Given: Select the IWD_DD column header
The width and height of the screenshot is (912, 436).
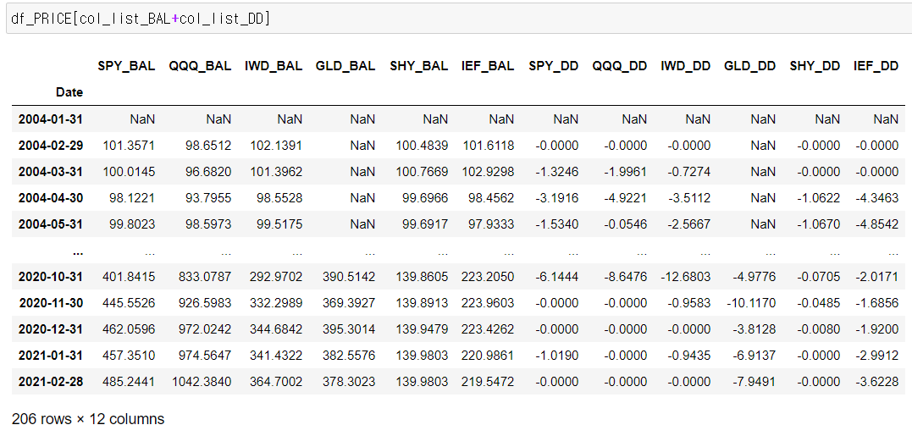Looking at the screenshot, I should [685, 66].
